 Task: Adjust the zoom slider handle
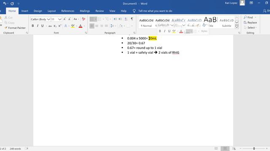click(x=254, y=148)
